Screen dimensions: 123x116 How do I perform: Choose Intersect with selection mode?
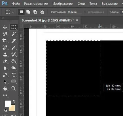42,12
